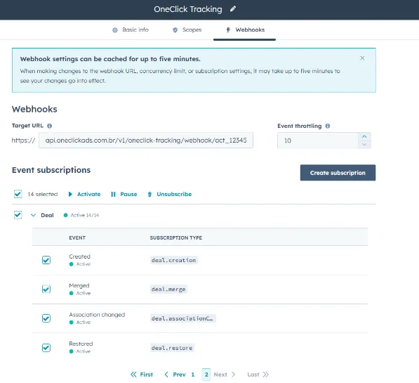Click the Activate play icon

coord(70,194)
